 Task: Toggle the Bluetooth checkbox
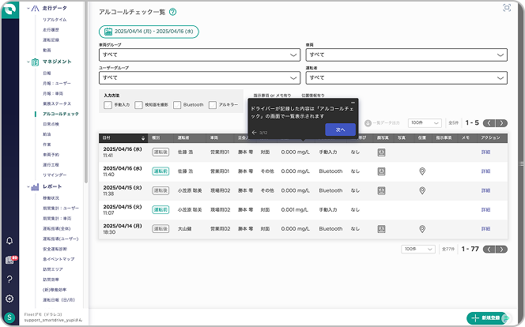pyautogui.click(x=177, y=105)
